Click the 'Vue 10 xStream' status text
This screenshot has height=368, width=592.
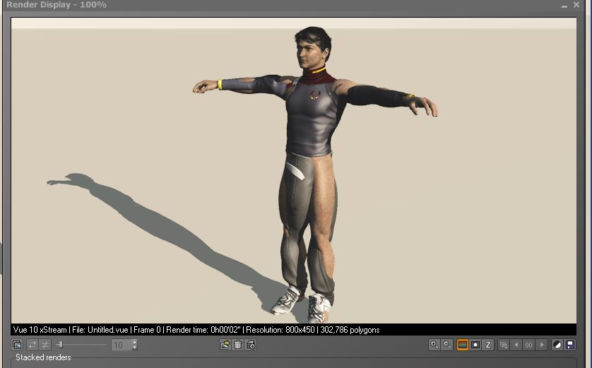click(40, 330)
